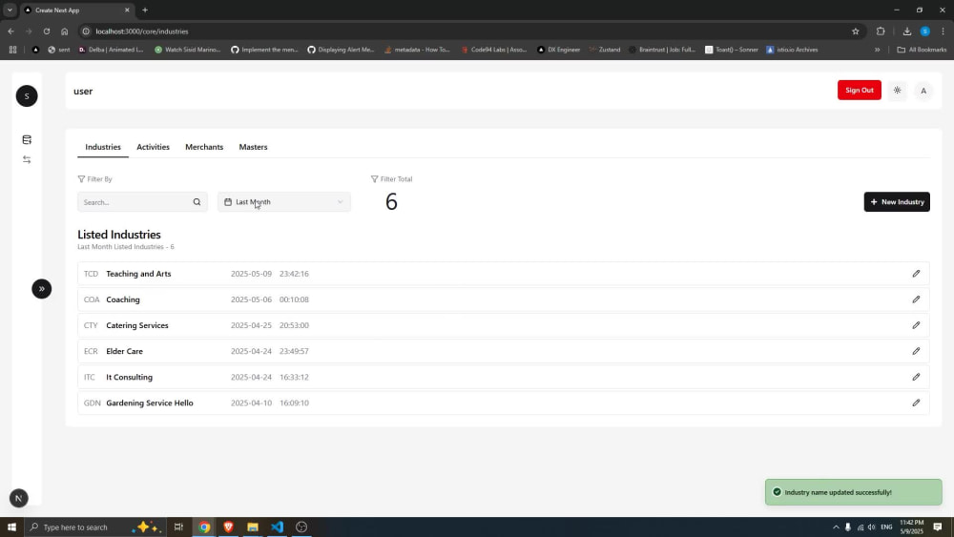Edit the Elder Care industry

click(916, 351)
